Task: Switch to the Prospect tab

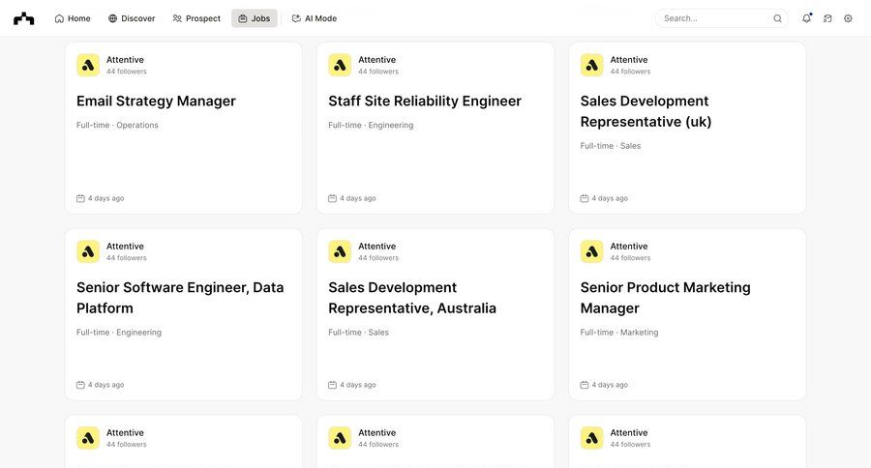Action: tap(196, 18)
